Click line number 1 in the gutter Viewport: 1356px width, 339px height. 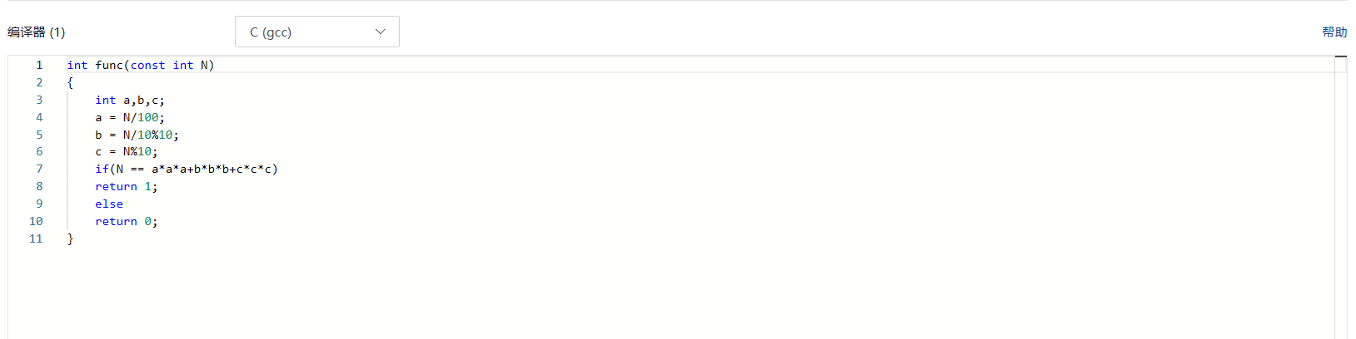click(x=38, y=65)
